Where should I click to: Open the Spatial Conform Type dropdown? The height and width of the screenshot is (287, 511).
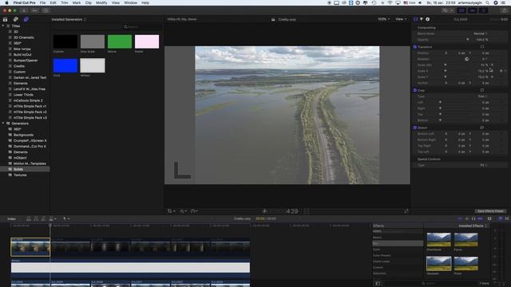[x=484, y=165]
